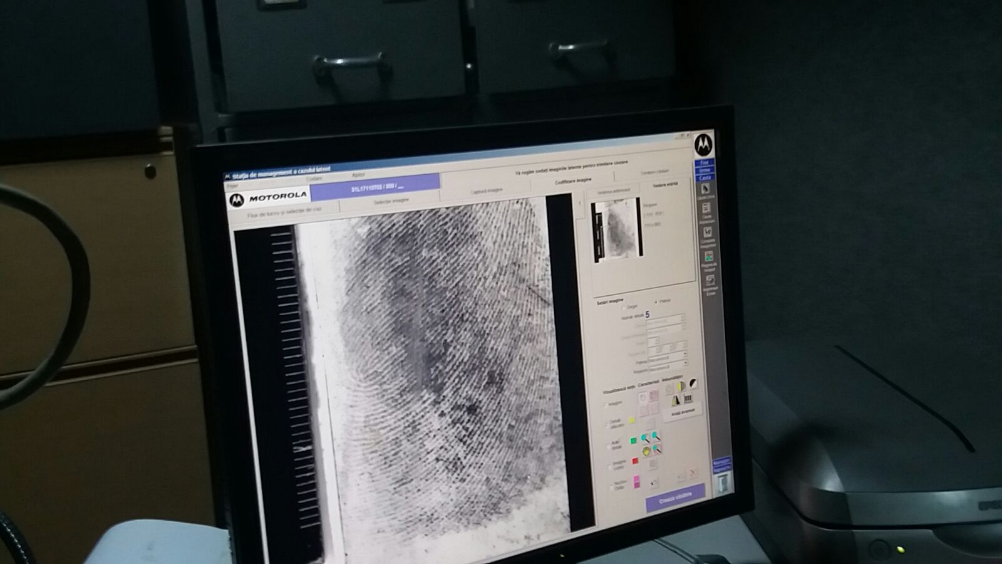Toggle the Imagine visibility option
Image resolution: width=1002 pixels, height=564 pixels.
coord(606,405)
